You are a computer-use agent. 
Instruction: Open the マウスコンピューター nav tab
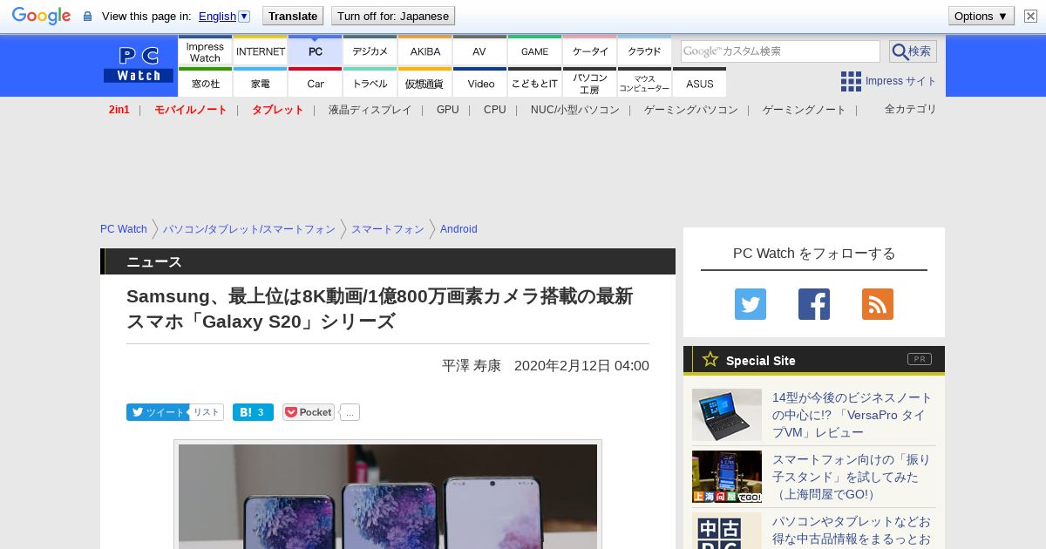point(644,83)
